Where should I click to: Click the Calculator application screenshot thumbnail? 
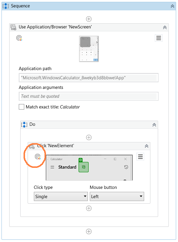point(89,49)
